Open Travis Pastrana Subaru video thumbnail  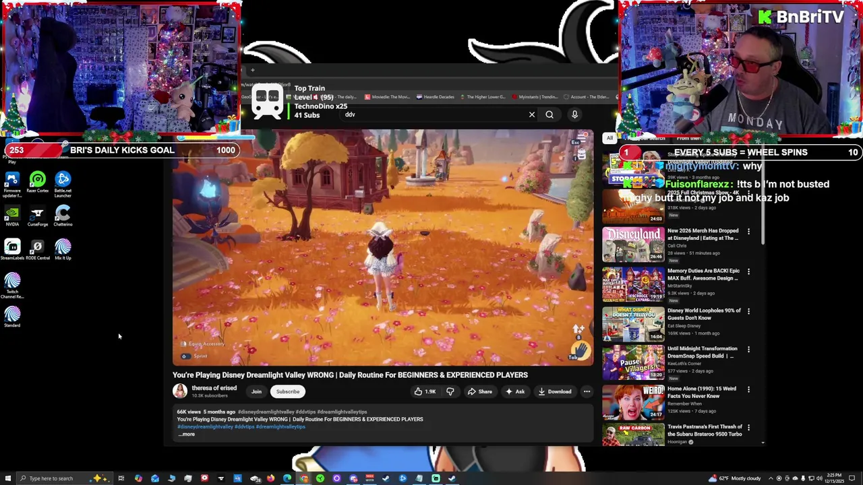point(633,435)
